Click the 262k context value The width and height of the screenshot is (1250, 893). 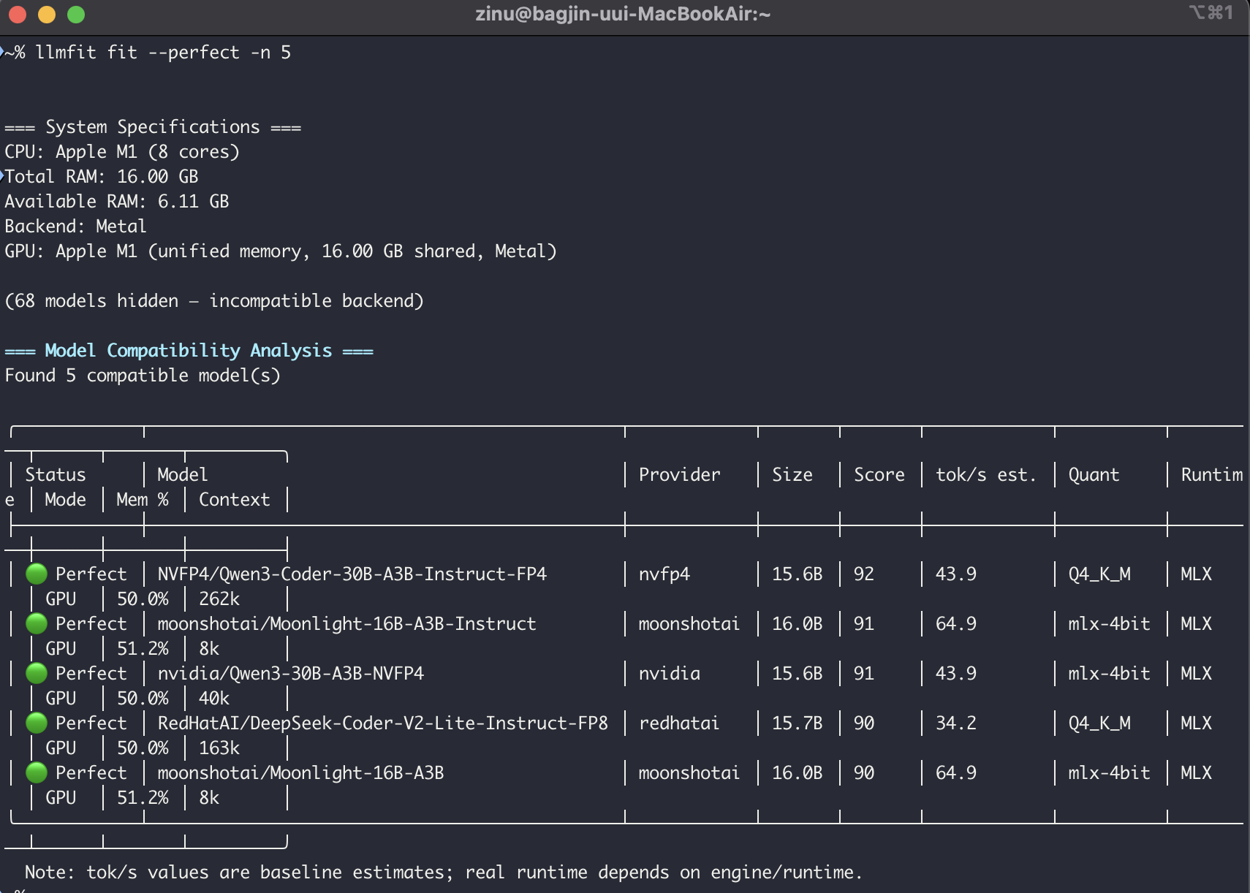click(x=219, y=599)
